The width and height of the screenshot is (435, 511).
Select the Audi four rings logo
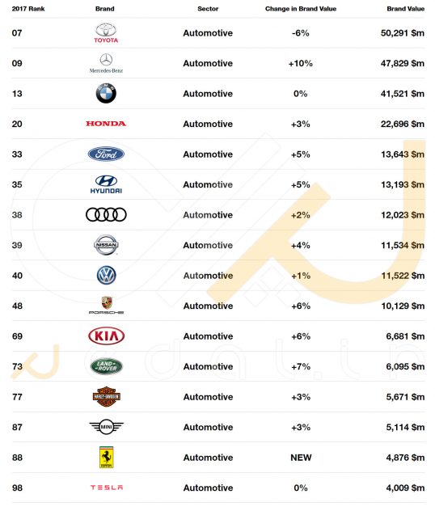click(x=106, y=215)
